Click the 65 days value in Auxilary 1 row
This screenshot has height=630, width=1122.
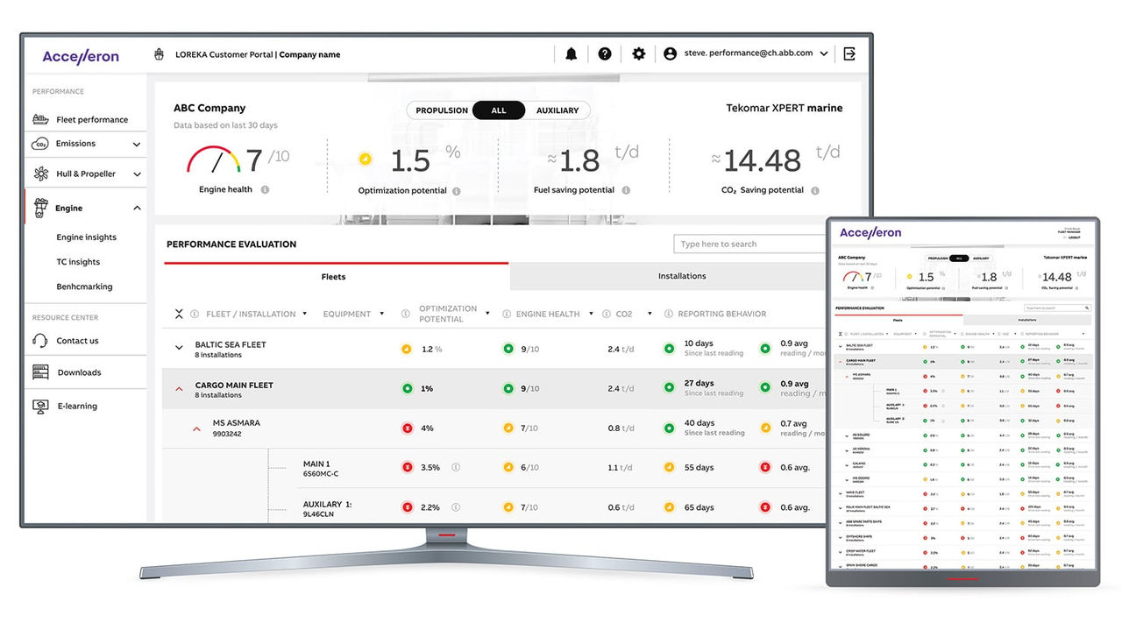pos(699,507)
